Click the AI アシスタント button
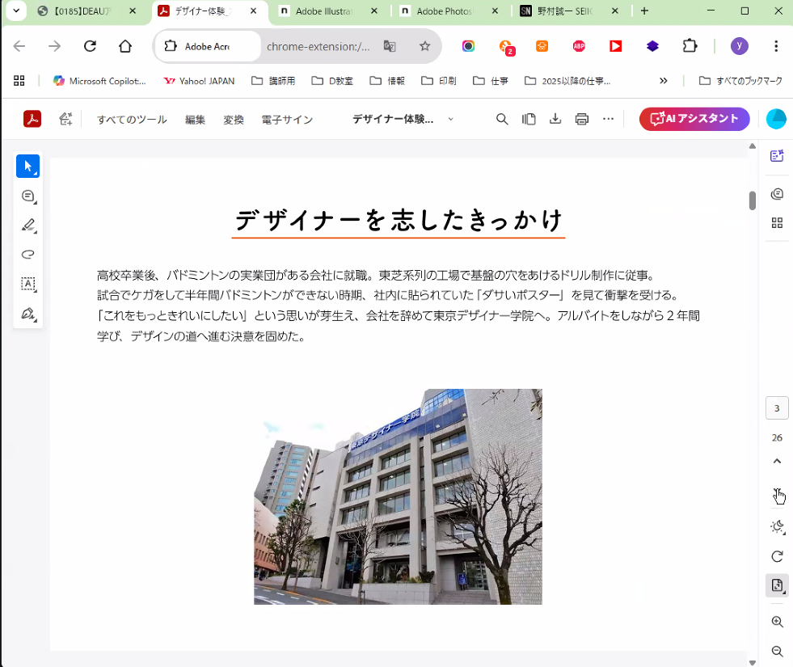This screenshot has width=793, height=667. pos(694,119)
